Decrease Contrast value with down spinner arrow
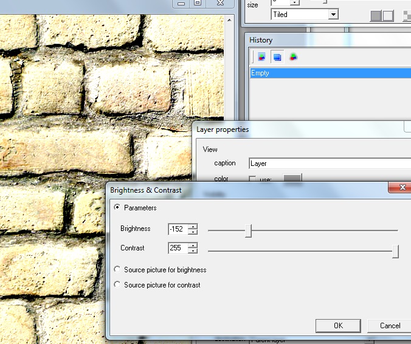Image resolution: width=411 pixels, height=344 pixels. click(193, 251)
